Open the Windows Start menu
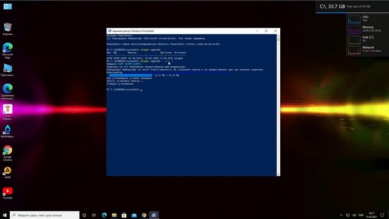Viewport: 389px width, 219px height. (5, 215)
